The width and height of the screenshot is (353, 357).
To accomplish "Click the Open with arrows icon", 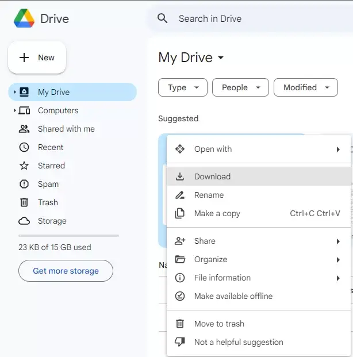I will pos(180,149).
